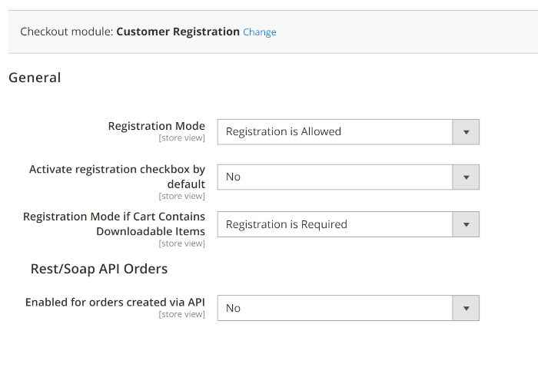Click [store view] under Downloadable Items label
538x384 pixels.
point(181,243)
